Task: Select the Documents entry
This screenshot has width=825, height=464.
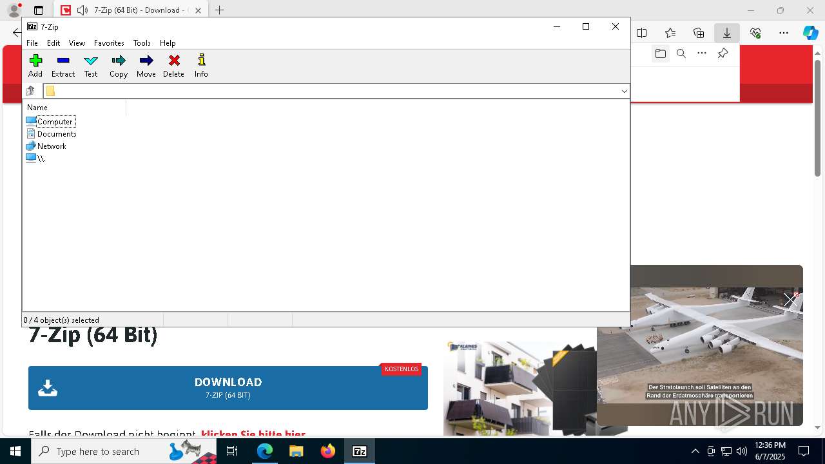Action: [51, 133]
